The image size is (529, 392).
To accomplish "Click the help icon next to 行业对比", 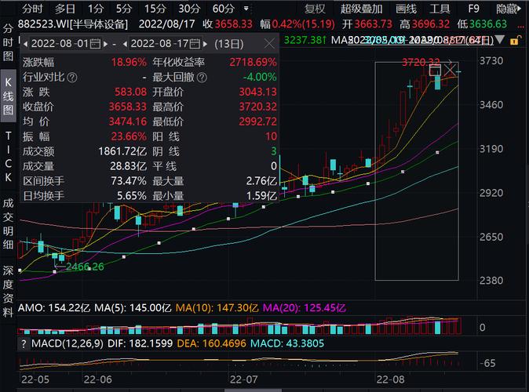I will click(x=72, y=78).
